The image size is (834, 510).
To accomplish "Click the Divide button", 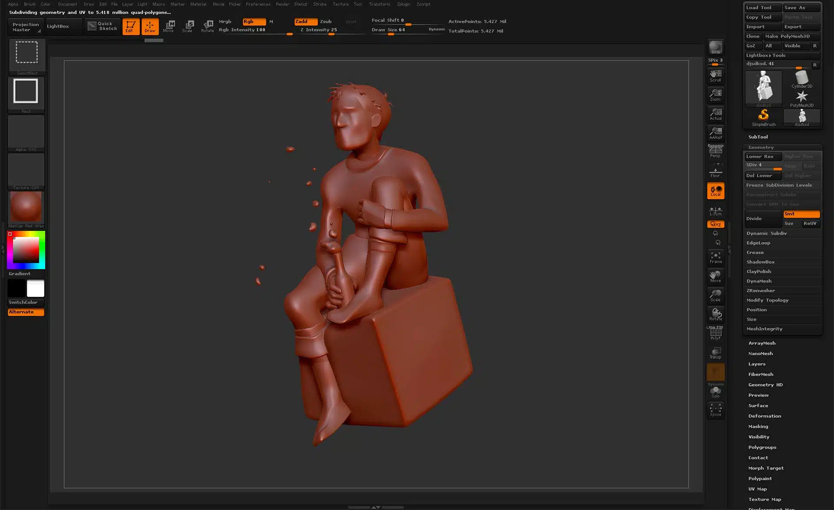I will click(x=762, y=219).
